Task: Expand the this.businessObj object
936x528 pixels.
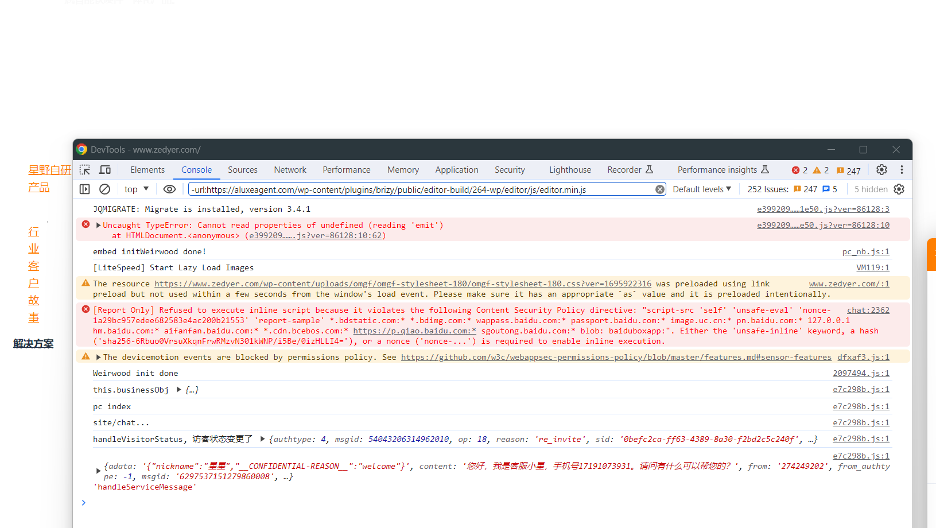Action: [x=179, y=390]
